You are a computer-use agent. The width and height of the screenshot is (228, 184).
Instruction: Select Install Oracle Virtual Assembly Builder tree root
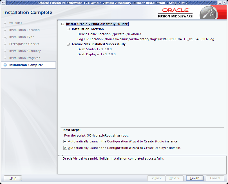pyautogui.click(x=97, y=24)
